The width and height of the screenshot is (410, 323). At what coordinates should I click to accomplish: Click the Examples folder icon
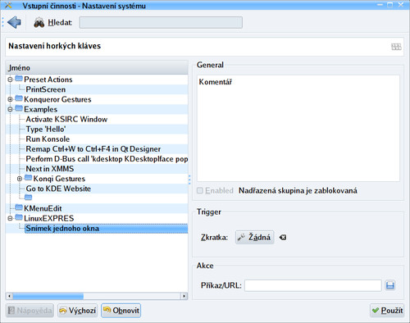click(19, 108)
